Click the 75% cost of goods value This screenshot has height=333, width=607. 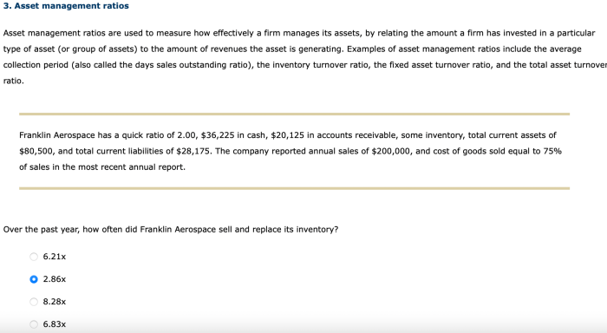(x=552, y=151)
